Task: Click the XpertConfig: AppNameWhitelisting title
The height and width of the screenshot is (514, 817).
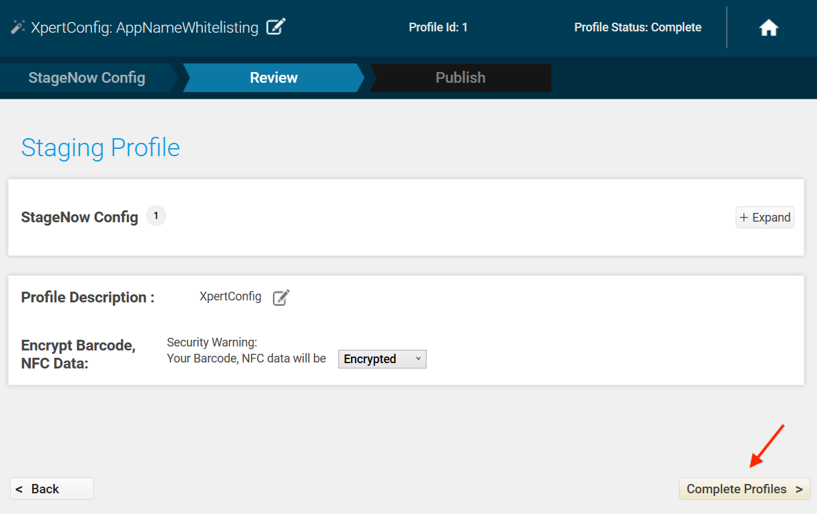Action: [x=144, y=27]
